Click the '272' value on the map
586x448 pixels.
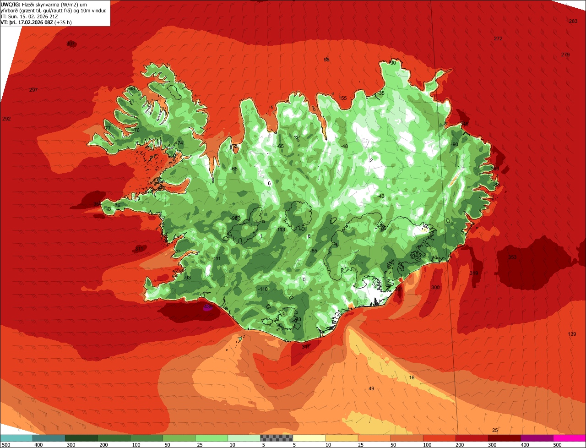(x=498, y=38)
